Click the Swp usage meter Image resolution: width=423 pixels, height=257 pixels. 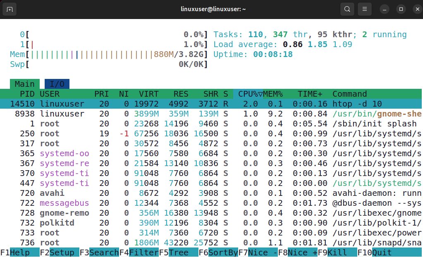point(109,64)
